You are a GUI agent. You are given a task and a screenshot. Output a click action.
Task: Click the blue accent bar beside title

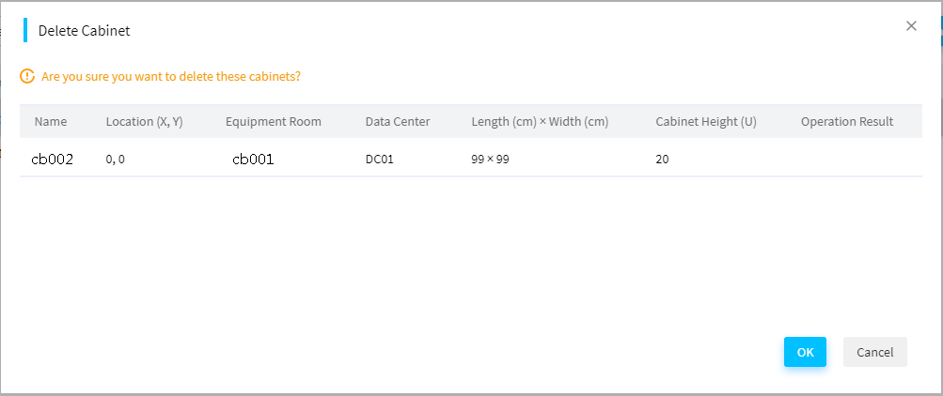pos(25,30)
